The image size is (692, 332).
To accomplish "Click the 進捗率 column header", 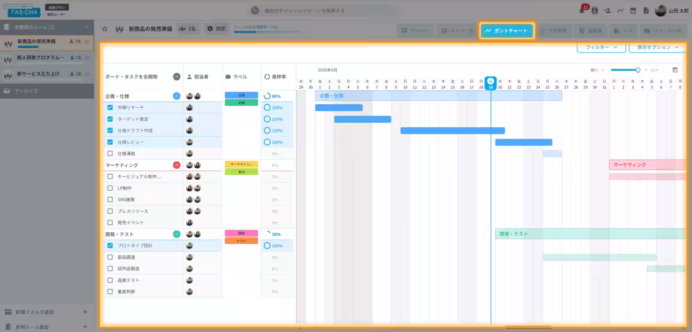I will tap(275, 77).
